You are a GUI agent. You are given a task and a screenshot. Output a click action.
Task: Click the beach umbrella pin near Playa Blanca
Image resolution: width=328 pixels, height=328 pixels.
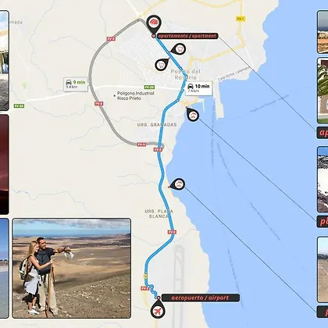177,184
